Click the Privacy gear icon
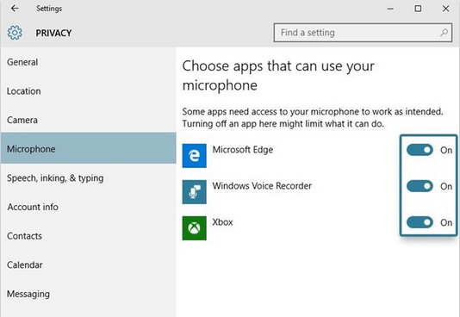The width and height of the screenshot is (460, 317). (x=15, y=33)
